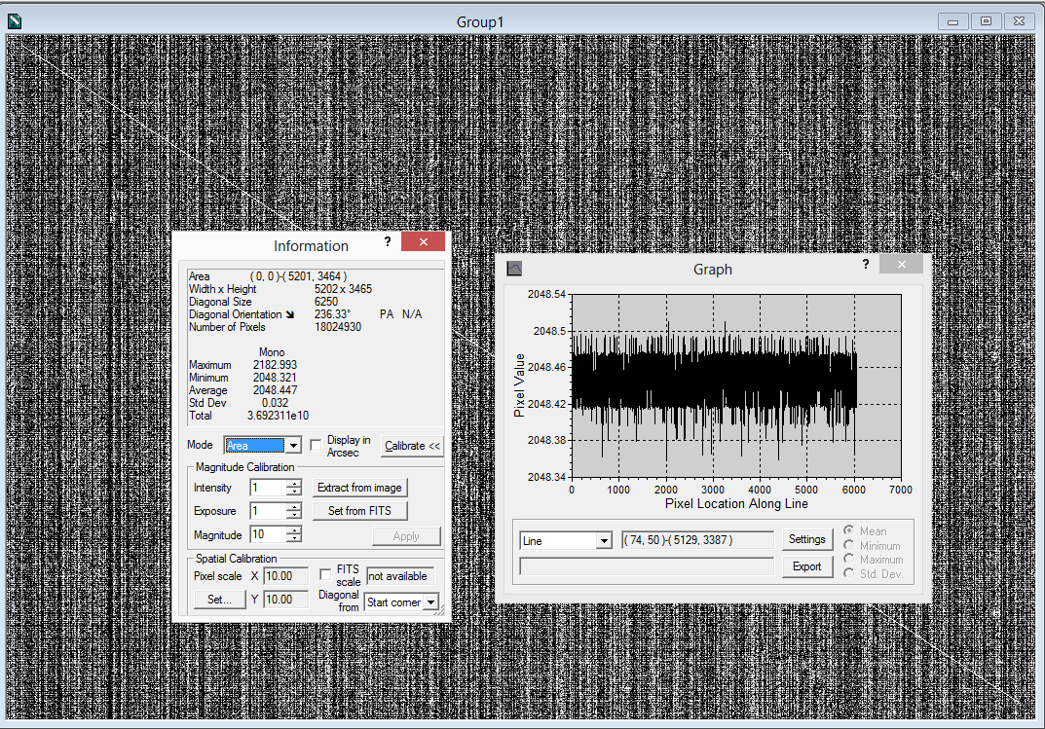1045x729 pixels.
Task: Increase the Intensity value with up arrow
Action: tap(294, 483)
